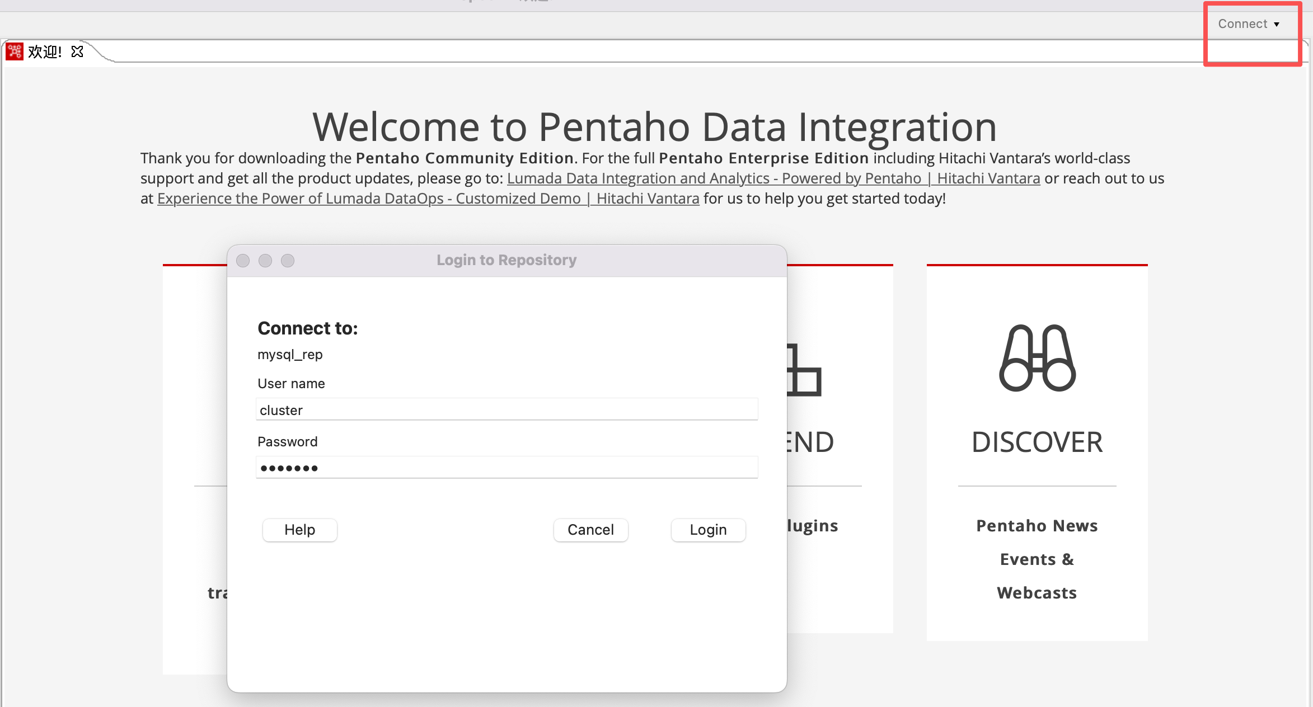Open Pentaho News link
This screenshot has height=707, width=1313.
[1037, 526]
